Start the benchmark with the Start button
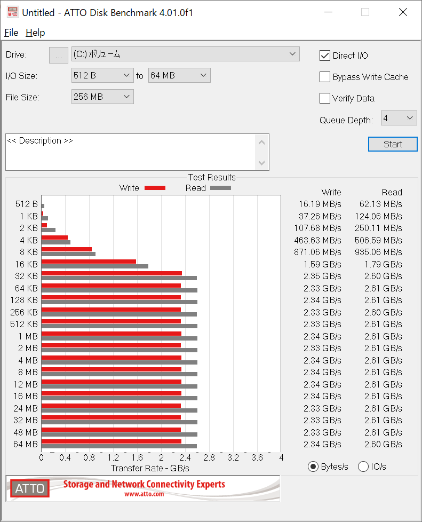The height and width of the screenshot is (522, 422). 393,144
